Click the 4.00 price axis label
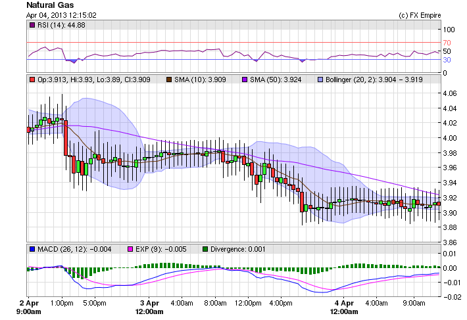The height and width of the screenshot is (320, 467). (x=449, y=138)
